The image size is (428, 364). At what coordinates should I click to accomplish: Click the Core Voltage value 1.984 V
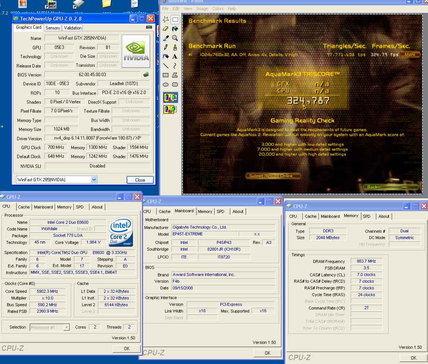pyautogui.click(x=93, y=242)
